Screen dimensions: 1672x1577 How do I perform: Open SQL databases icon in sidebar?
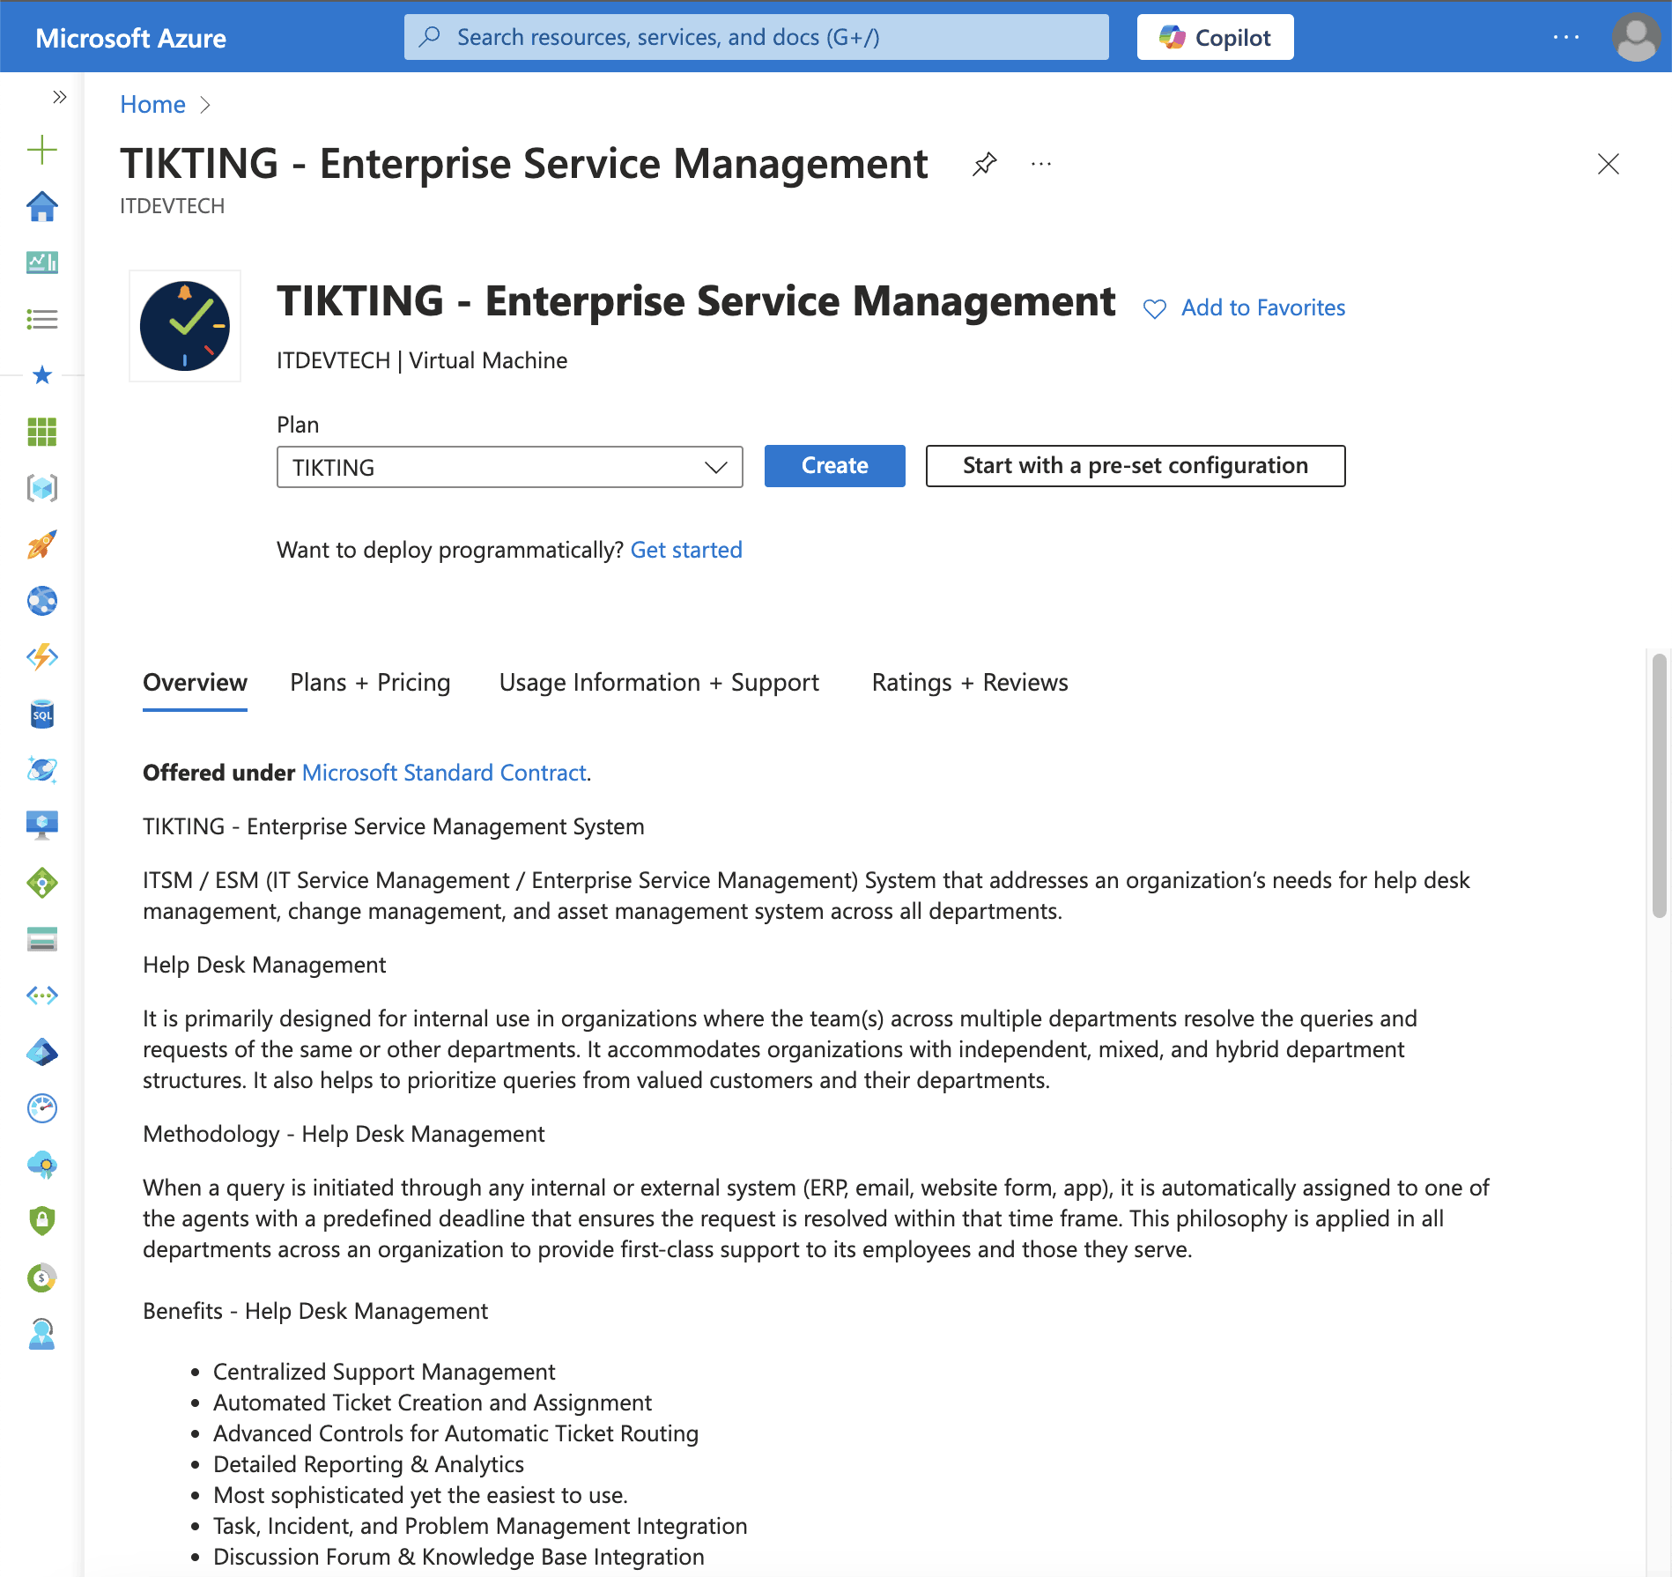pos(41,714)
